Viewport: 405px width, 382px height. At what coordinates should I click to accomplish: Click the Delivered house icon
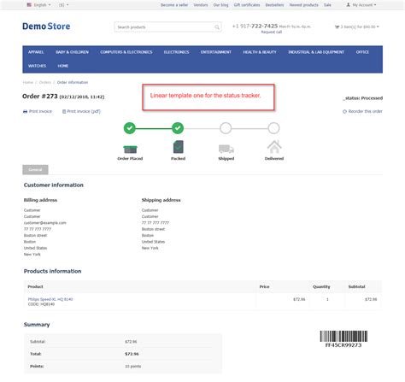pos(274,147)
